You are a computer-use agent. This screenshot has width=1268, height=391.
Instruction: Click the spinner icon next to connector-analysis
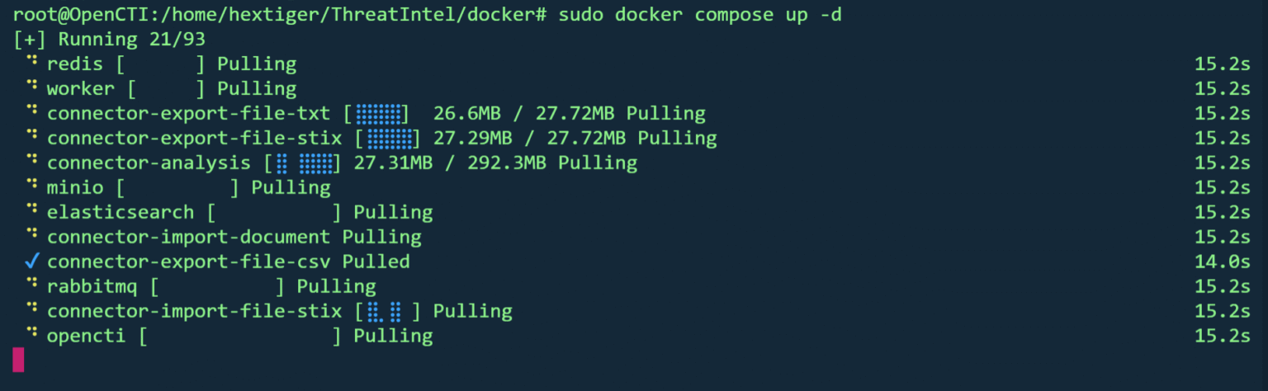32,161
